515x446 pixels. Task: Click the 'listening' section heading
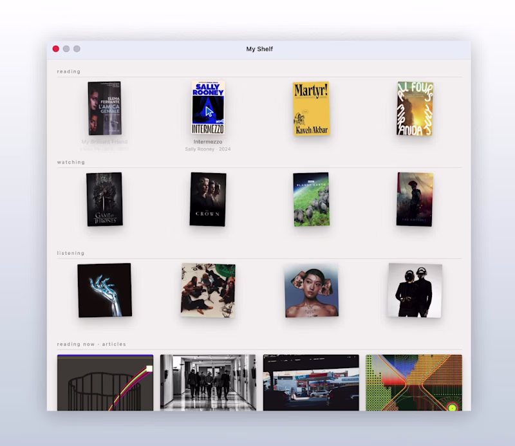pos(71,253)
